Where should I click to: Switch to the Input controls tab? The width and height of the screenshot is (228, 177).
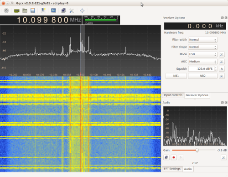click(173, 95)
